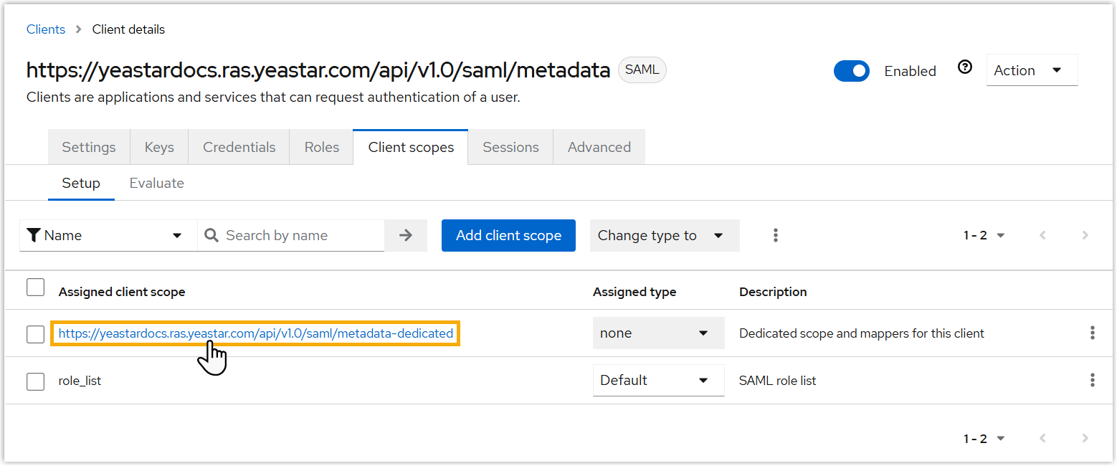Image resolution: width=1117 pixels, height=466 pixels.
Task: Click the top next page arrow
Action: 1085,235
